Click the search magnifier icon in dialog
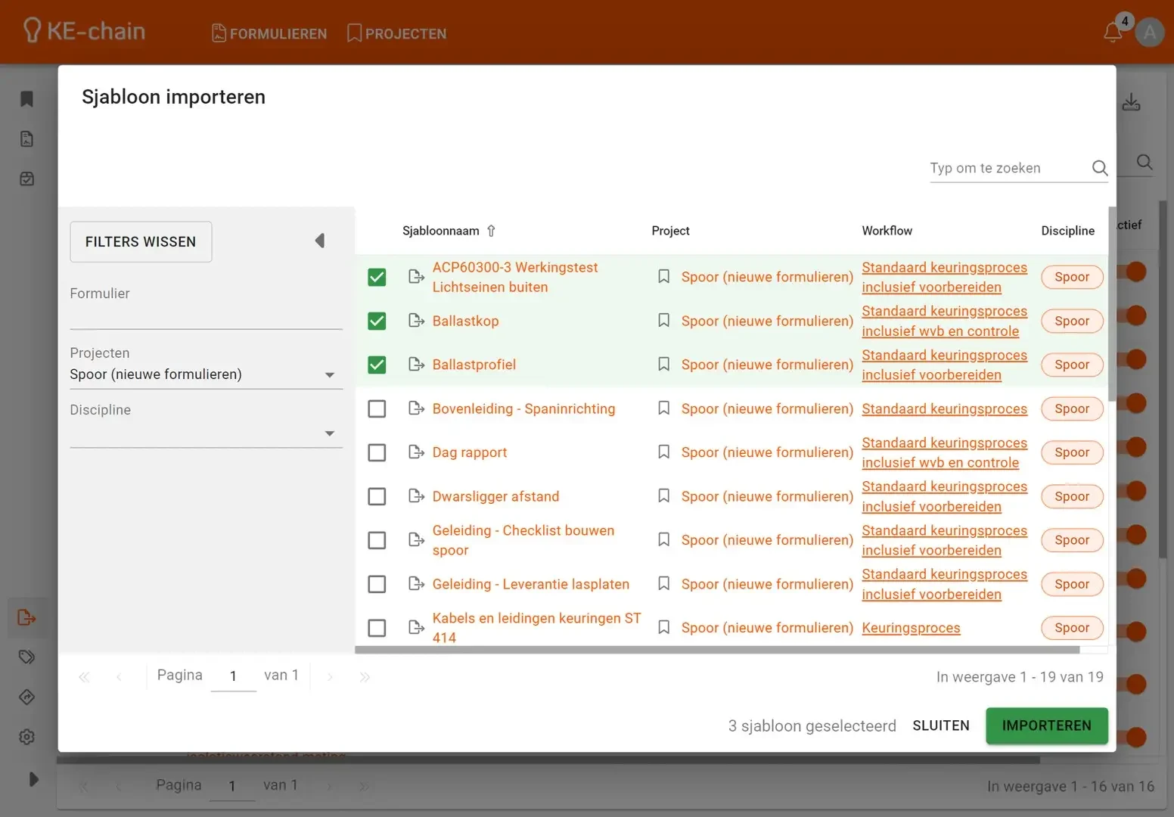The width and height of the screenshot is (1174, 817). click(x=1099, y=168)
